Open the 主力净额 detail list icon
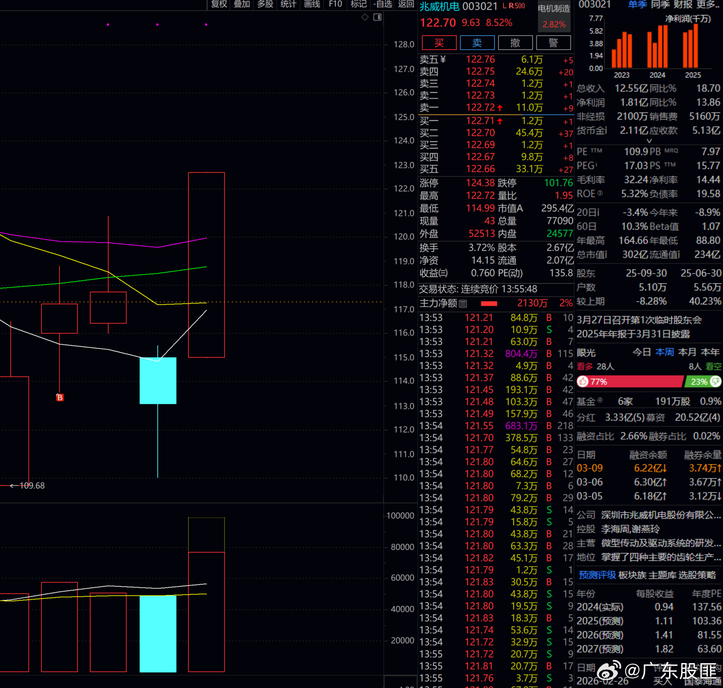The image size is (723, 688). pyautogui.click(x=463, y=304)
